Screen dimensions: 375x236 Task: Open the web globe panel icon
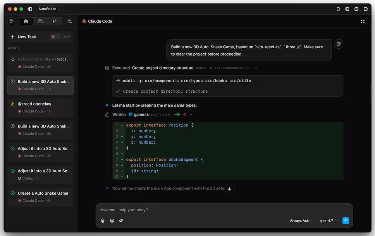pyautogui.click(x=356, y=9)
